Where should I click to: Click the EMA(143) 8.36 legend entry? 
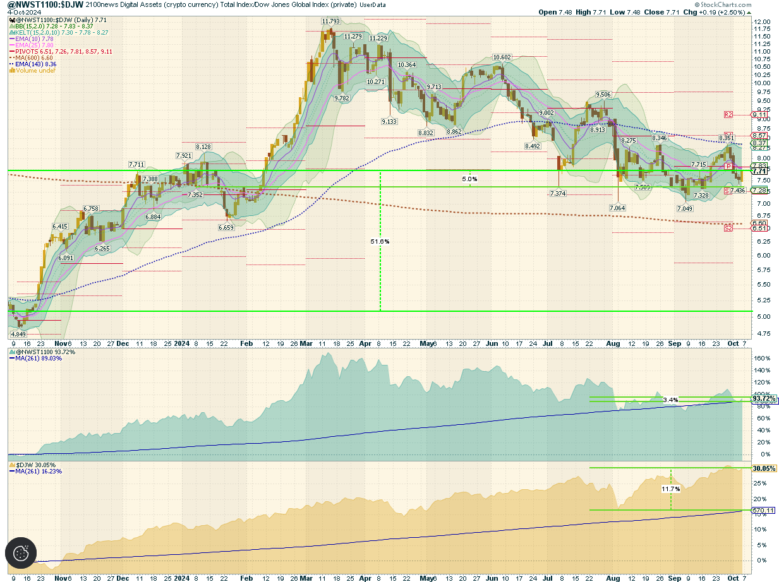pyautogui.click(x=37, y=64)
